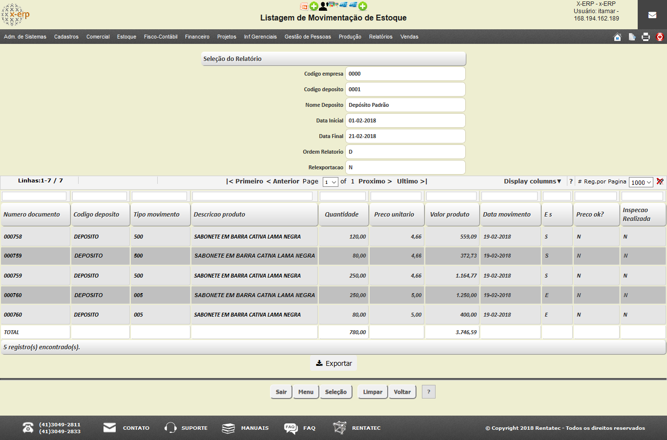
Task: Open the Reg.por Pagina dropdown
Action: coord(641,182)
